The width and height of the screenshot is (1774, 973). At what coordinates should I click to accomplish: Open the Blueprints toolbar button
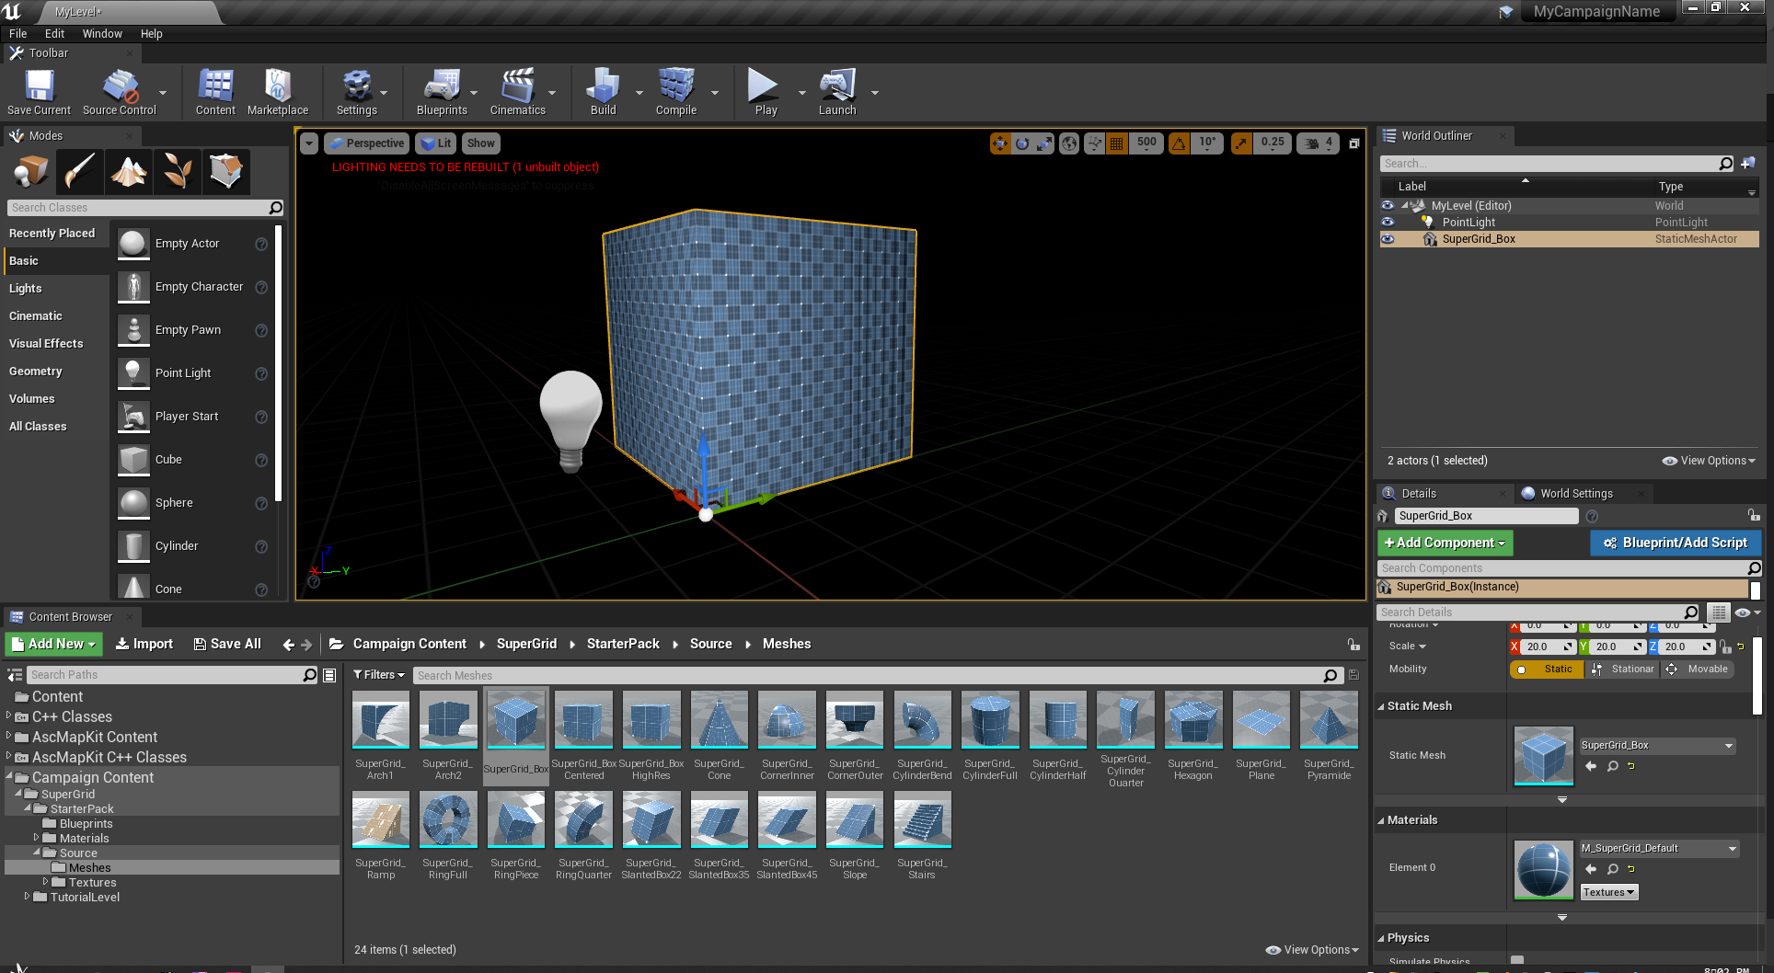tap(442, 92)
